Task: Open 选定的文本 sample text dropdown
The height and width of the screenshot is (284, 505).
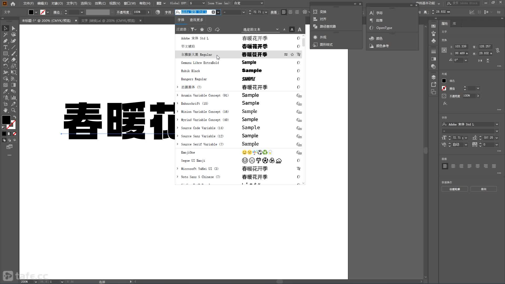Action: (260, 29)
